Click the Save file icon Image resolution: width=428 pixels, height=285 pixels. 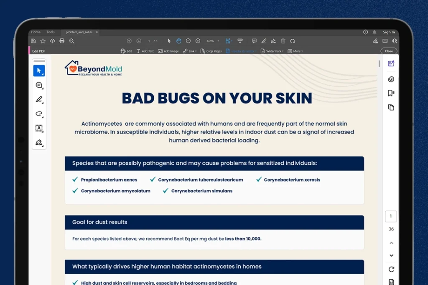pos(33,41)
